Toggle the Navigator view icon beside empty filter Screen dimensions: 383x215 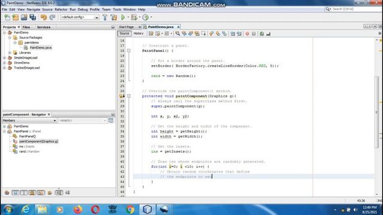(x=111, y=121)
